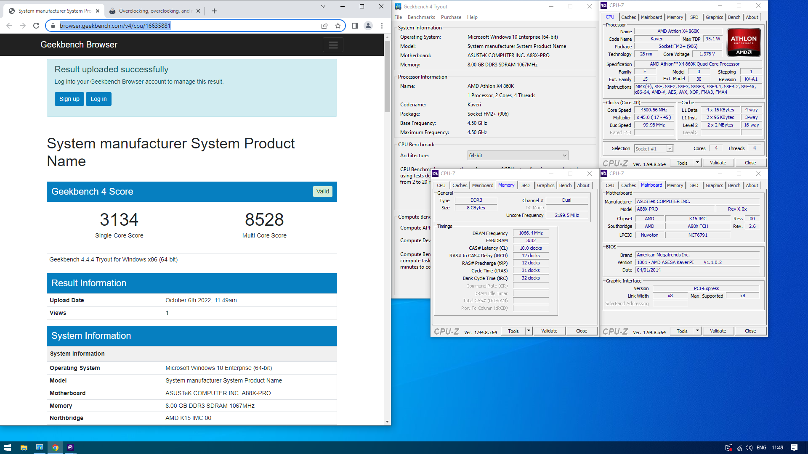Click the browser address bar URL
Screen dimensions: 808x454
click(x=115, y=26)
